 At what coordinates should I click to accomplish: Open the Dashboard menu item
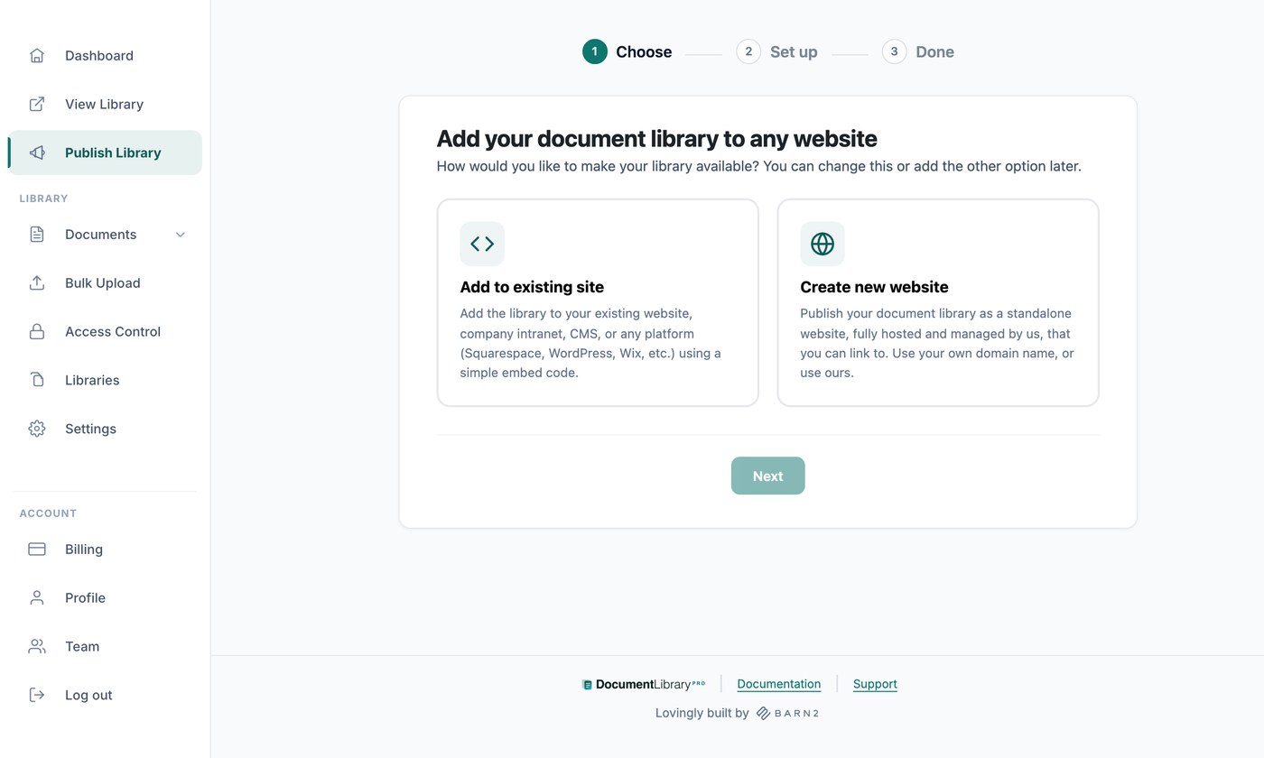(x=105, y=56)
